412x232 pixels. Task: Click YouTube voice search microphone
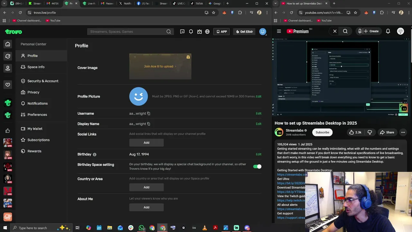tap(360, 31)
